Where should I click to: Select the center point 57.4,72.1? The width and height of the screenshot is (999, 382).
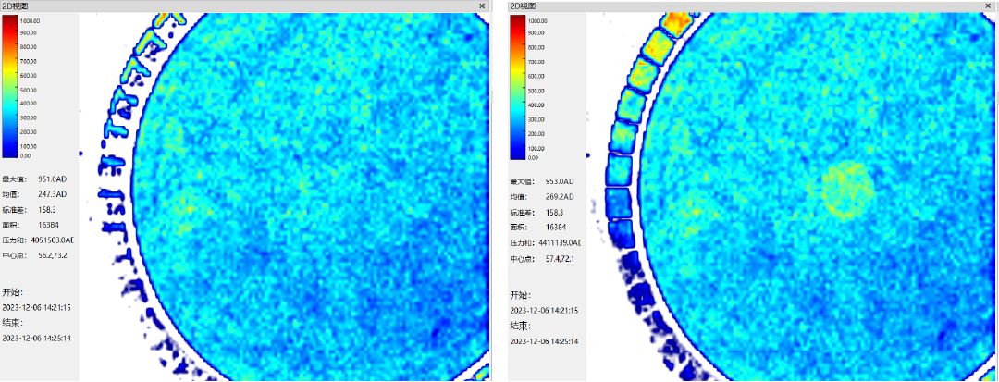560,259
